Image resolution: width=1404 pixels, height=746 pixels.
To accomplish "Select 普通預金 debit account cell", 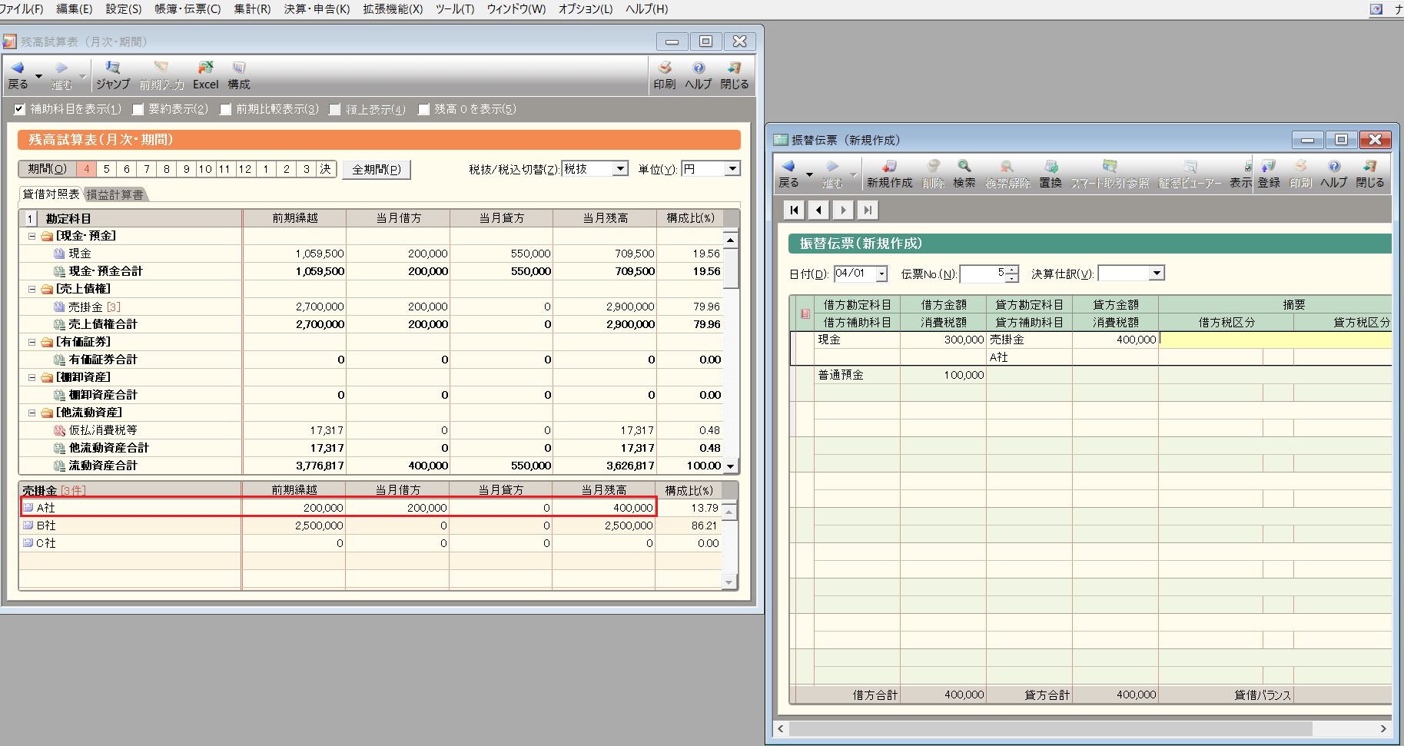I will (x=857, y=375).
